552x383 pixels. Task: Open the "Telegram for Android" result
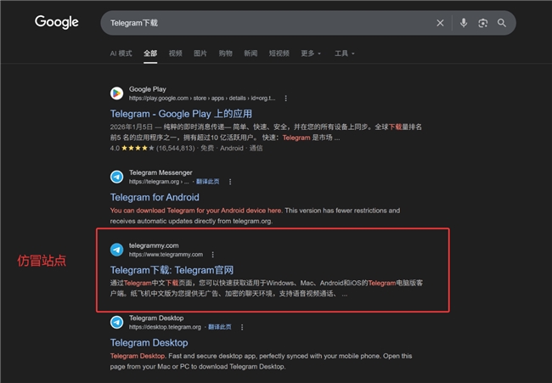[155, 197]
